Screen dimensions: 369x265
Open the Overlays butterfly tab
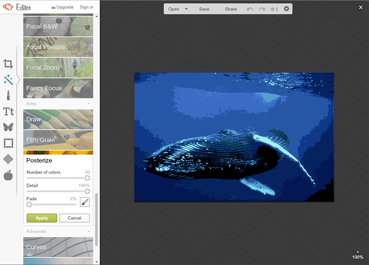8,127
